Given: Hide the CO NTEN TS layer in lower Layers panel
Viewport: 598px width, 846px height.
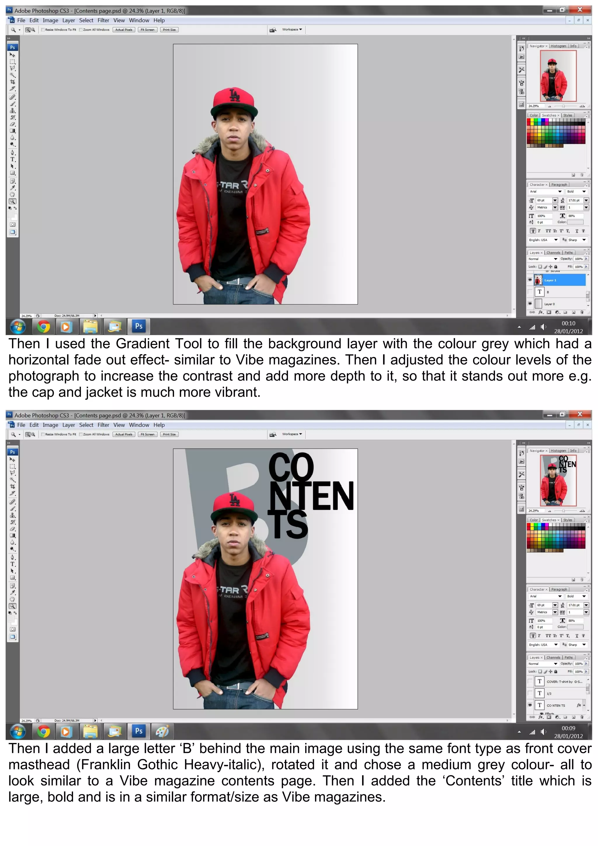Looking at the screenshot, I should pos(530,705).
